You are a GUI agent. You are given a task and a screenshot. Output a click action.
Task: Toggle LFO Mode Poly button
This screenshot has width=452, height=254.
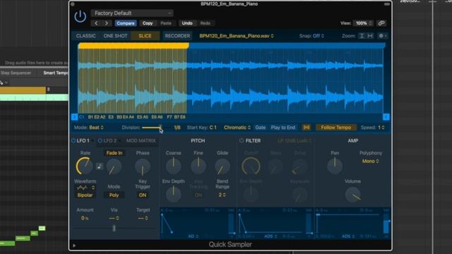[114, 195]
